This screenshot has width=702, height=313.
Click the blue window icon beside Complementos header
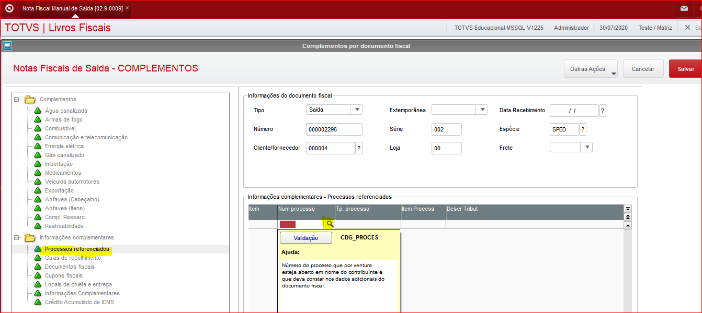[x=7, y=46]
